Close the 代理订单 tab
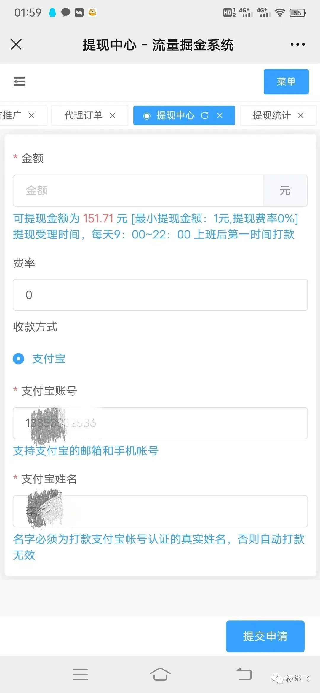Screen dimensions: 320x693 click(112, 115)
